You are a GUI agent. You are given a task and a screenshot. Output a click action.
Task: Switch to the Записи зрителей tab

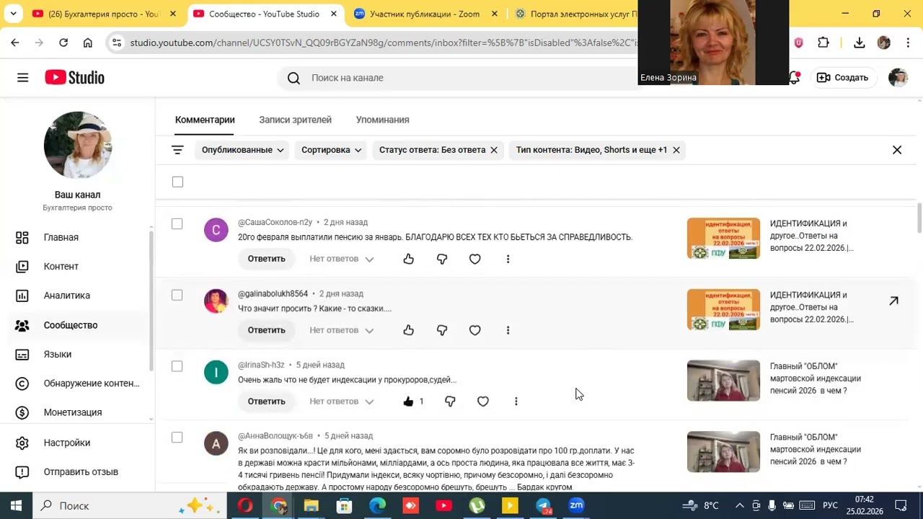(296, 120)
